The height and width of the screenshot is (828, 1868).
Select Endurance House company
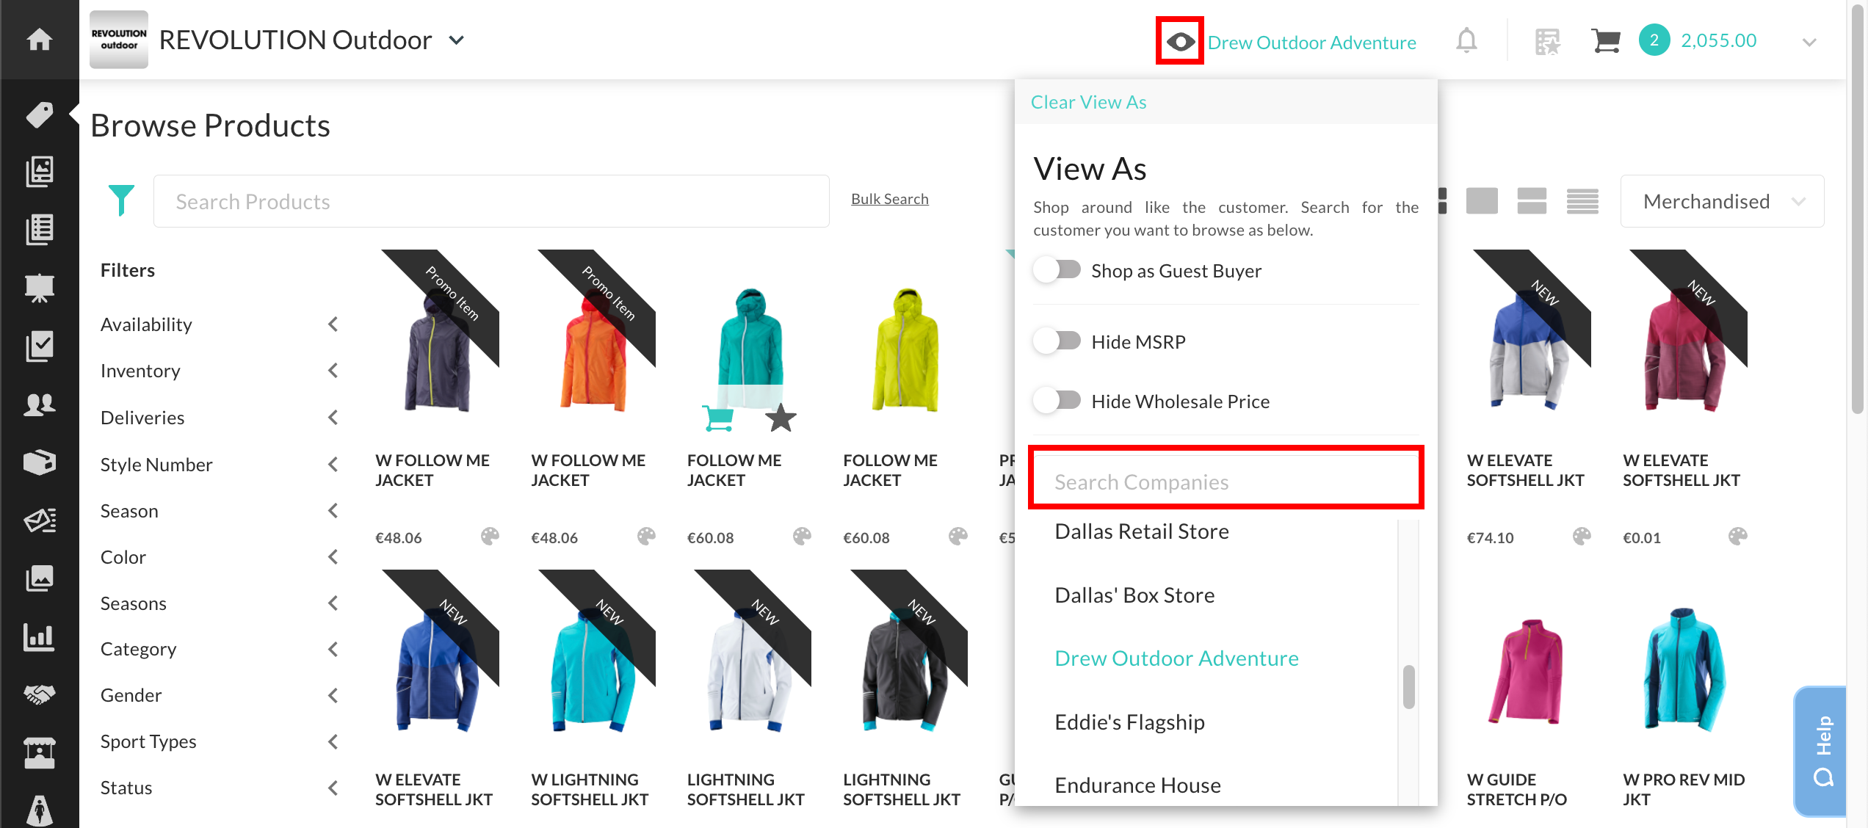pyautogui.click(x=1137, y=785)
